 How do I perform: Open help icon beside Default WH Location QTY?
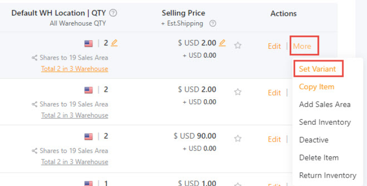(113, 13)
